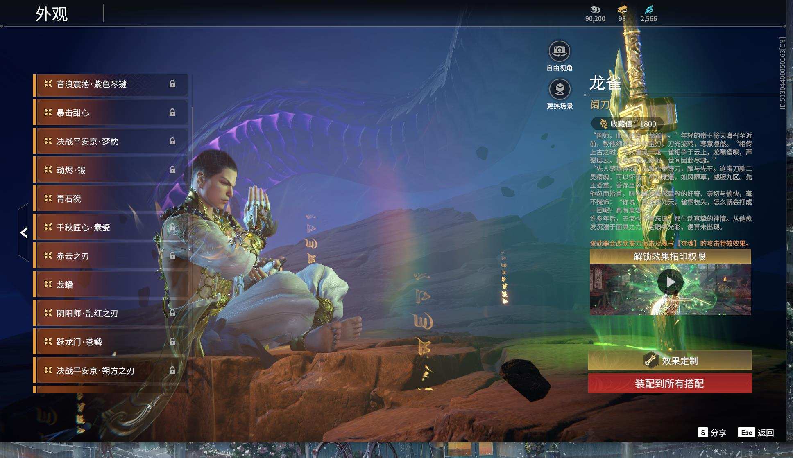Image resolution: width=793 pixels, height=458 pixels.
Task: Click the orange 该武器会改变振刀追击 notice text
Action: pos(670,244)
